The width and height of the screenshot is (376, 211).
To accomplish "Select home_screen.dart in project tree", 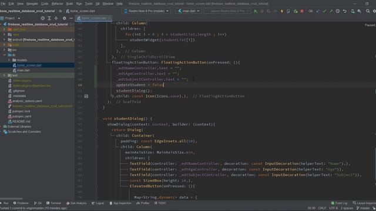I will (29, 65).
